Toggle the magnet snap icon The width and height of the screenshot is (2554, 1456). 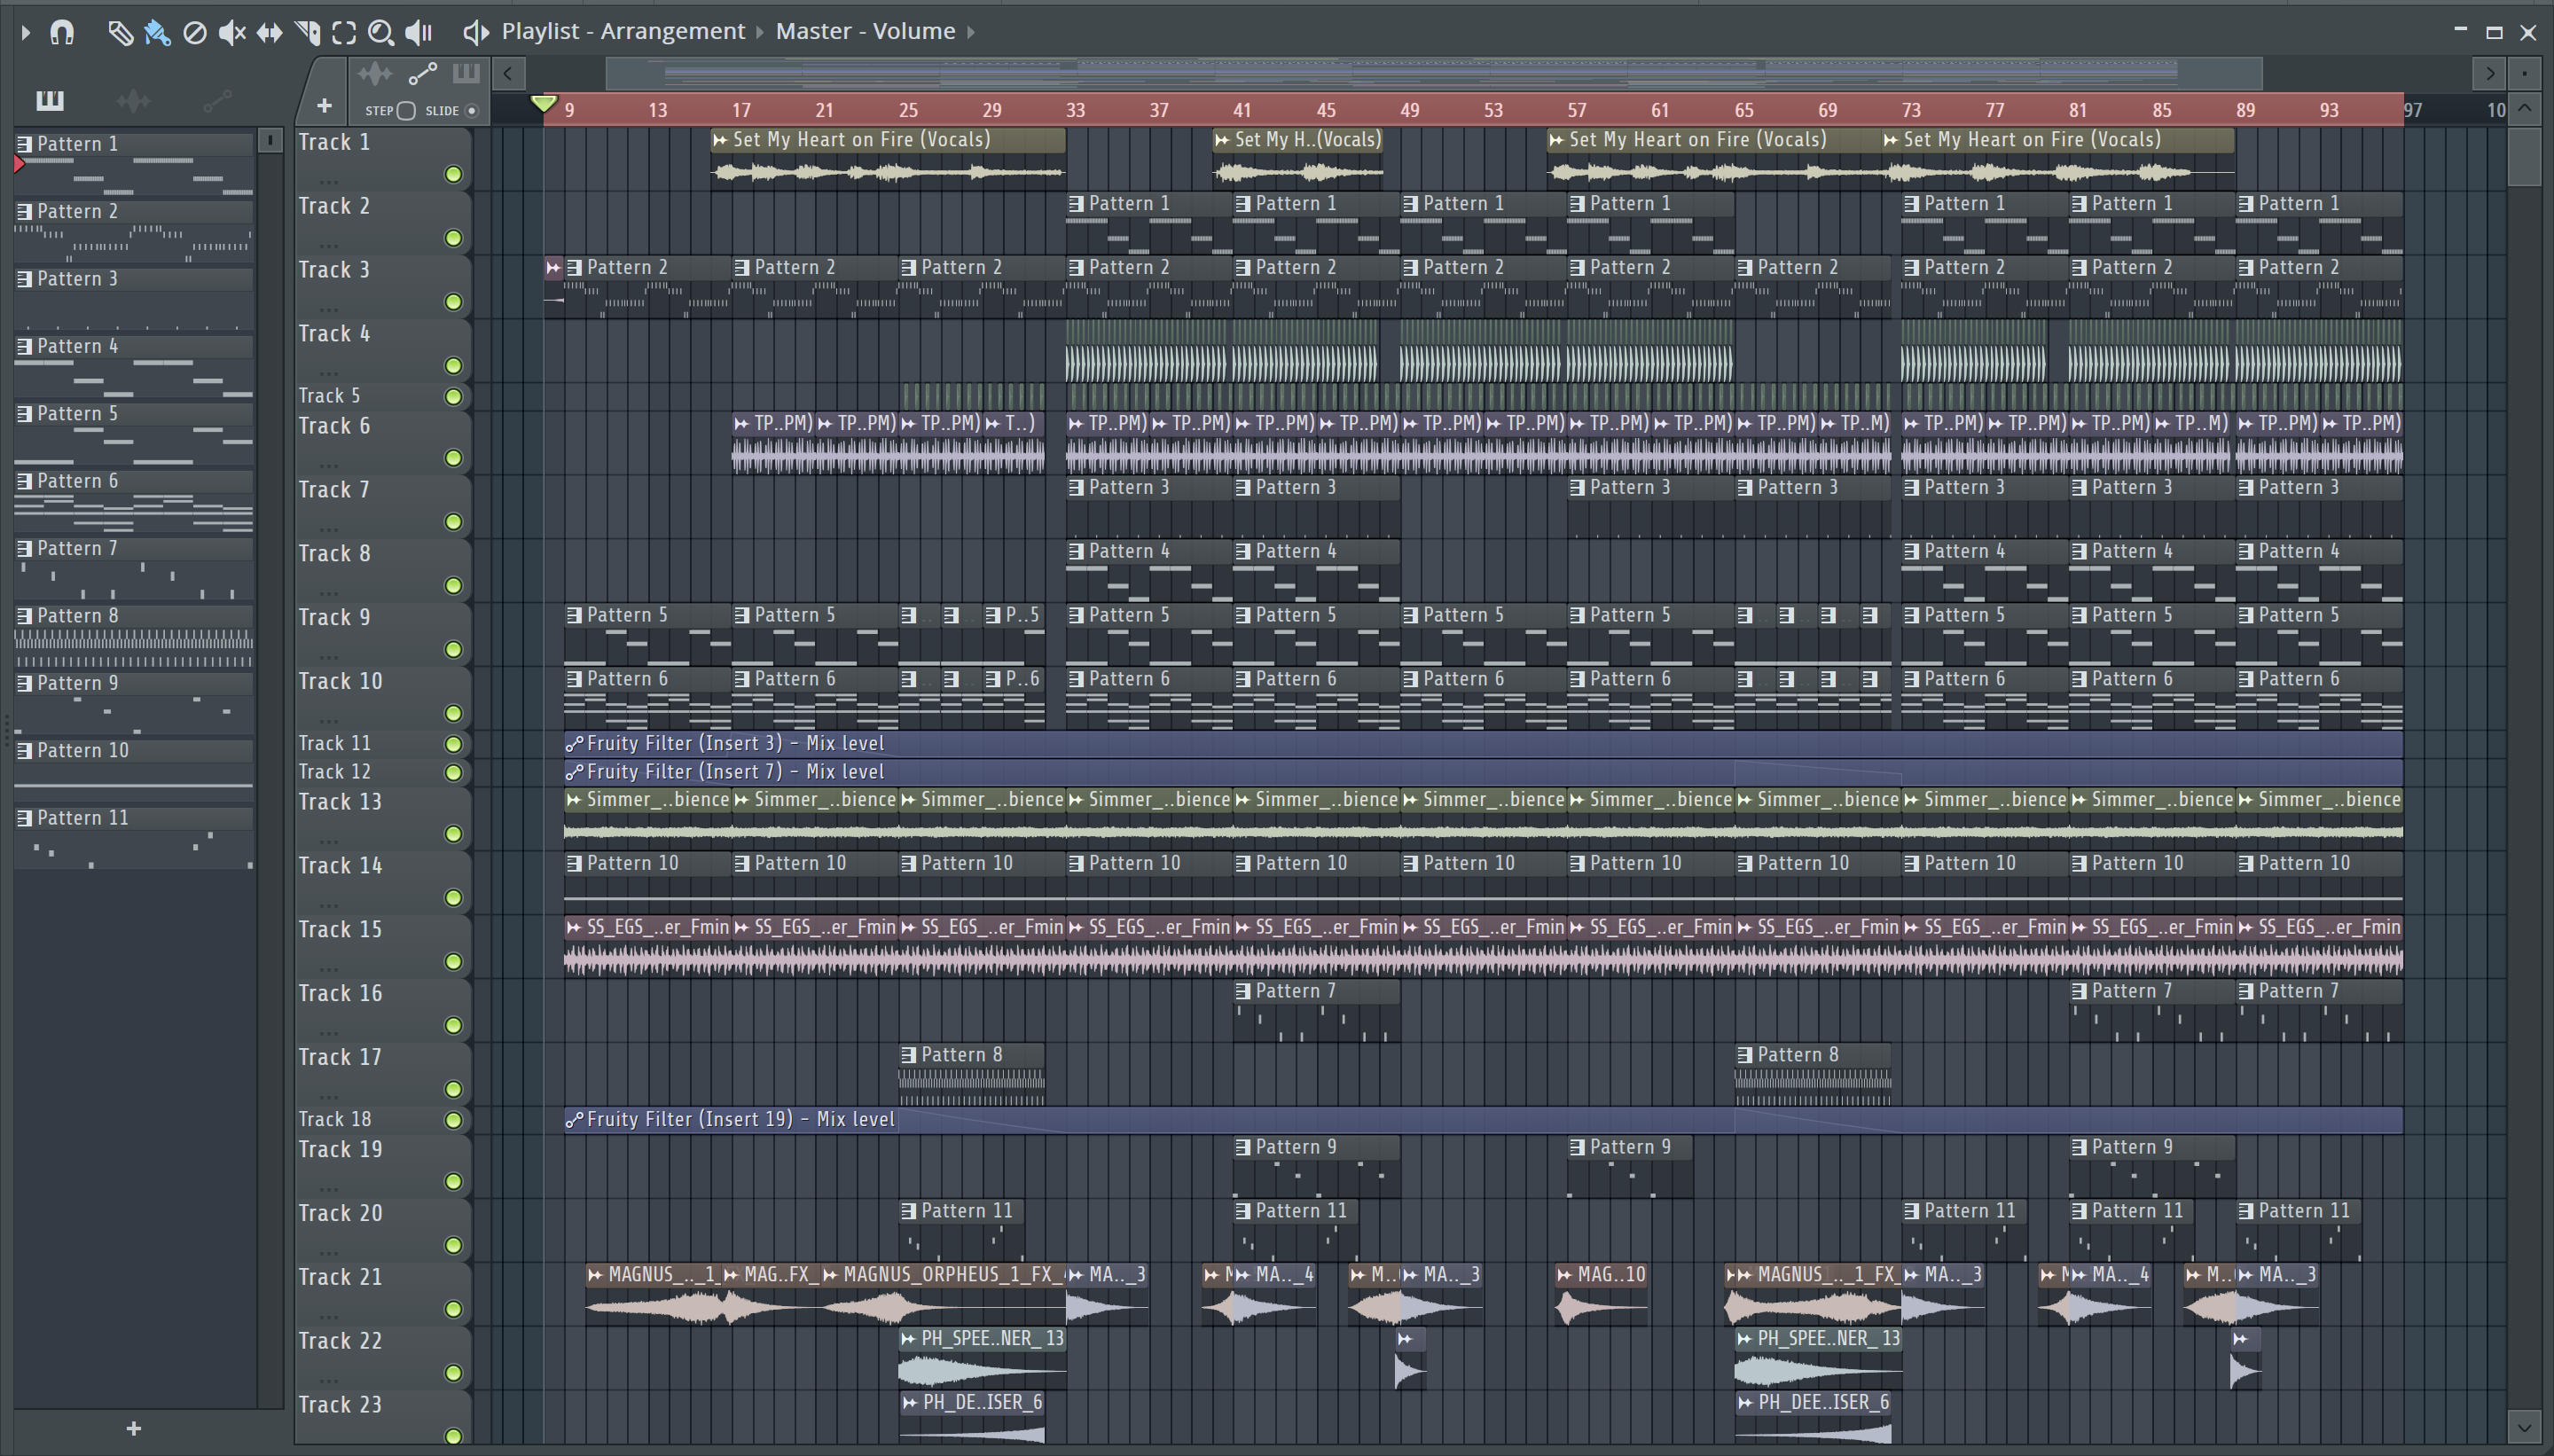(62, 33)
